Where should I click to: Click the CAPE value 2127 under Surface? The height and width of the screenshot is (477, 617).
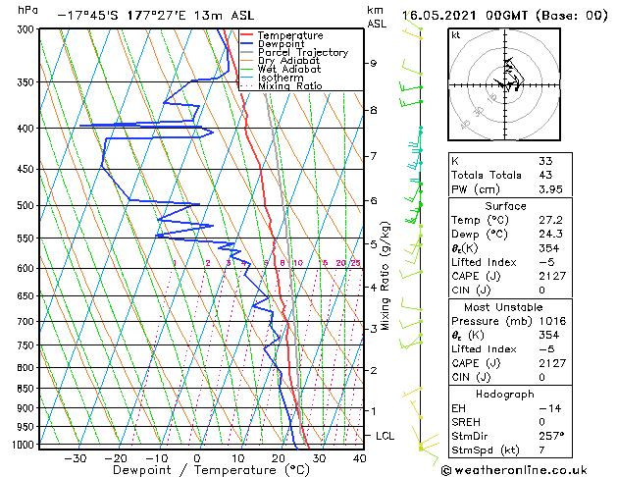pyautogui.click(x=552, y=276)
